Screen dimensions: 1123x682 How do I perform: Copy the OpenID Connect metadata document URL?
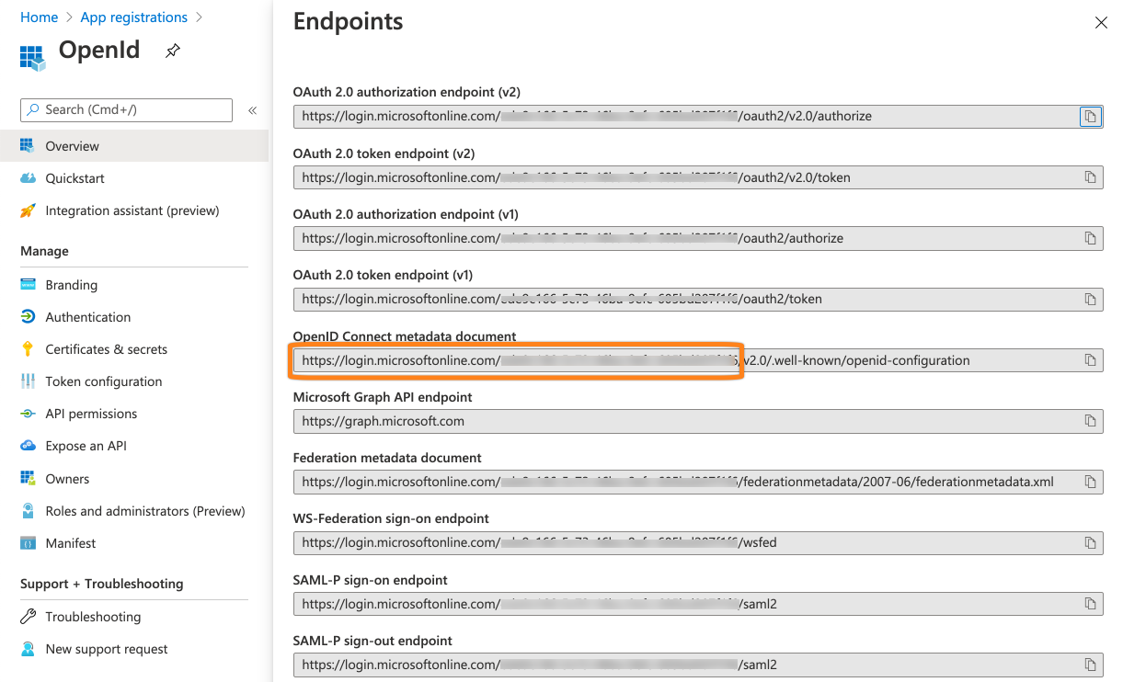pos(1091,359)
